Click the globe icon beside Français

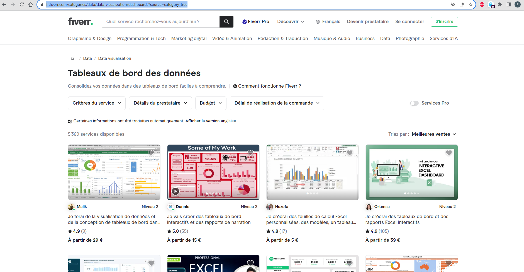[x=318, y=22]
